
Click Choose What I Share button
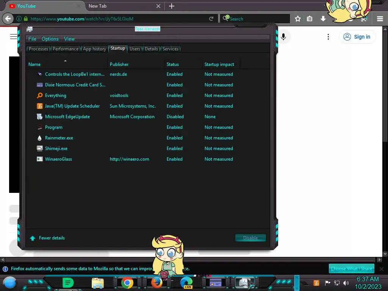tap(351, 269)
